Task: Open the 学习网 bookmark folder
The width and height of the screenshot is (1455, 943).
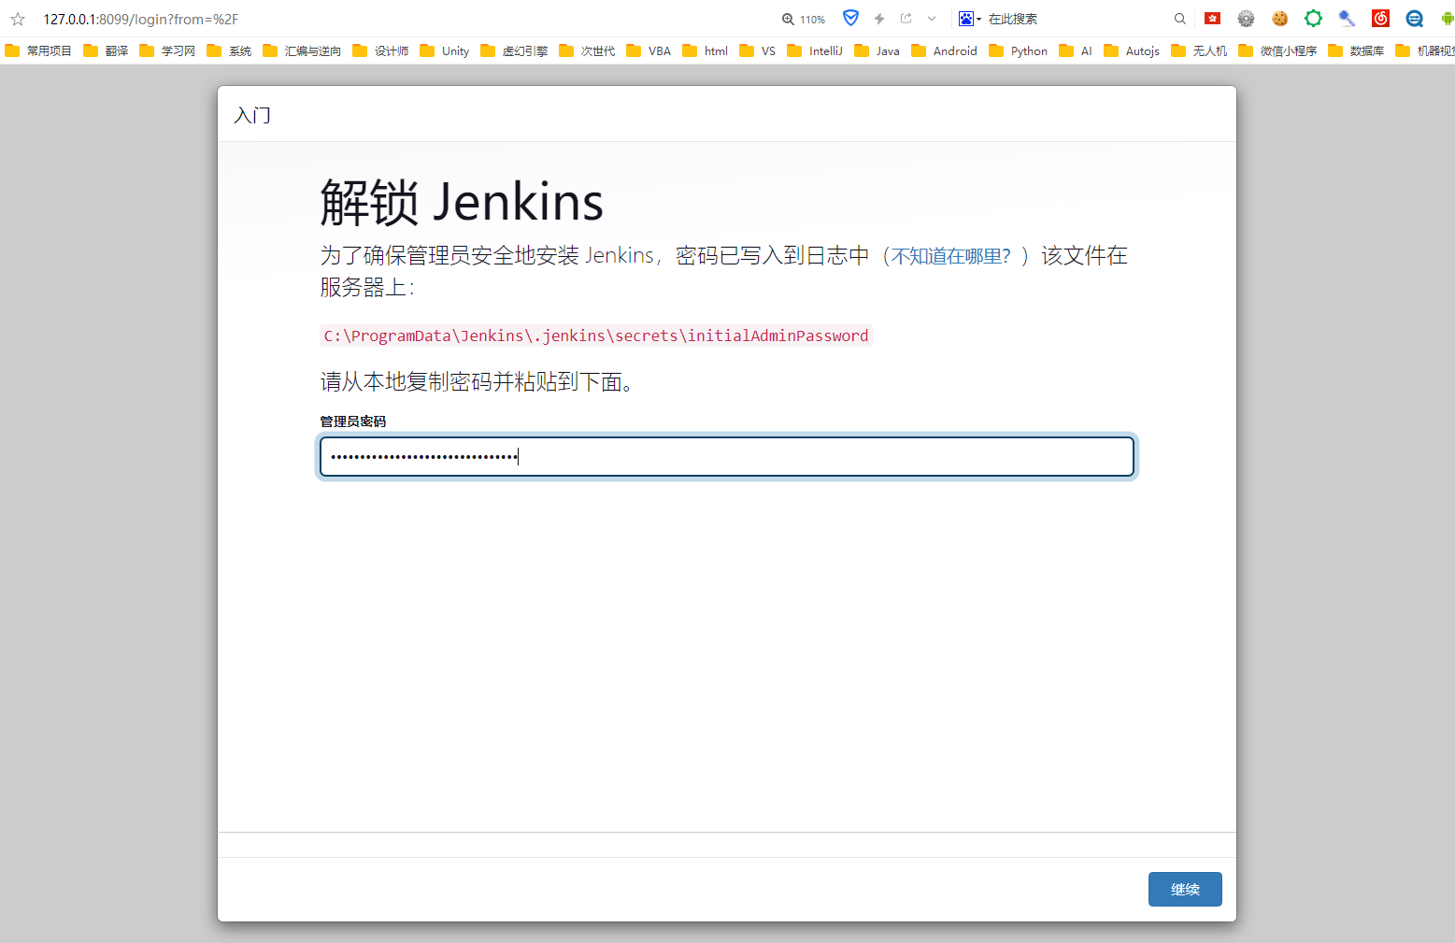Action: (x=167, y=50)
